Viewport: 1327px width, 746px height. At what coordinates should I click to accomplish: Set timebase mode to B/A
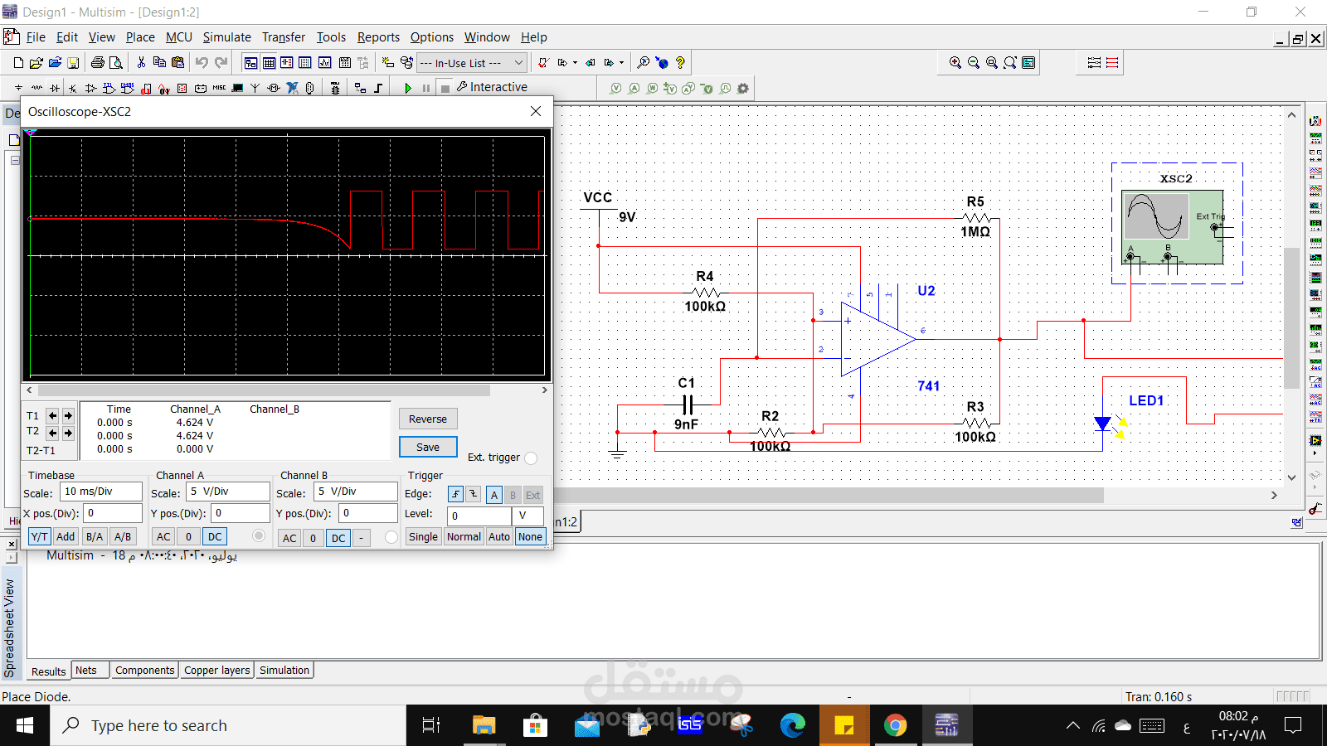coord(95,536)
